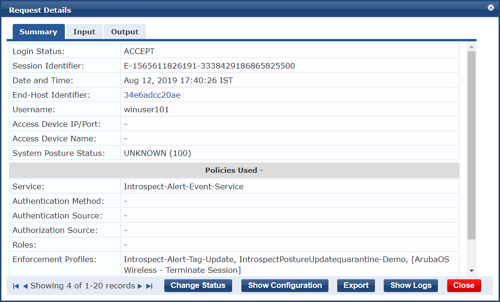This screenshot has height=302, width=500.
Task: Click the 'Policies Used -' section header
Action: [x=234, y=170]
